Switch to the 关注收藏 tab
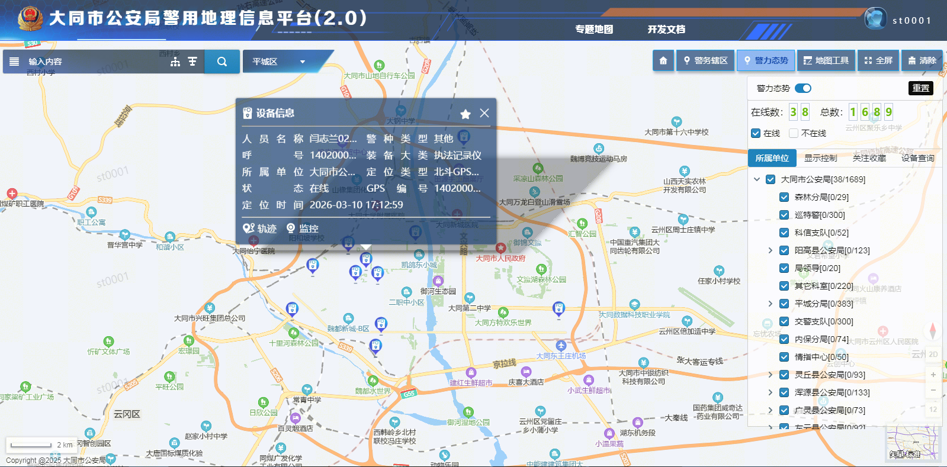This screenshot has height=467, width=947. [869, 158]
